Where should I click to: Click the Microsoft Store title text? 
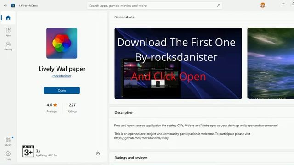[x=28, y=5]
